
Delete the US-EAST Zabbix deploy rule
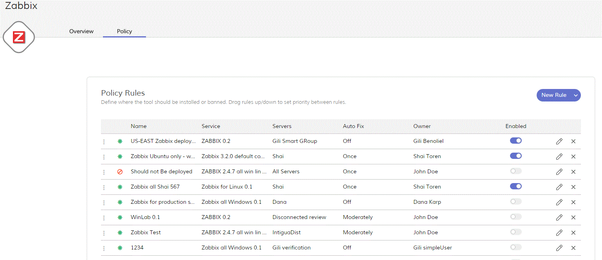pyautogui.click(x=573, y=141)
